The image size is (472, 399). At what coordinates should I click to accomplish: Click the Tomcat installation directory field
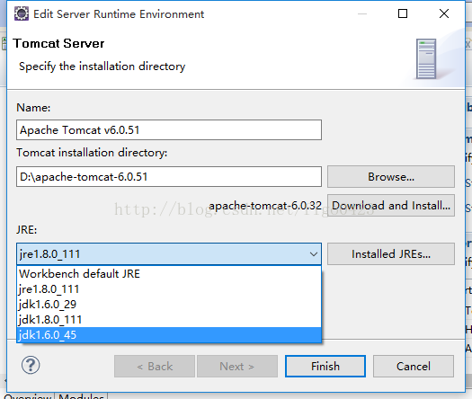tap(169, 177)
